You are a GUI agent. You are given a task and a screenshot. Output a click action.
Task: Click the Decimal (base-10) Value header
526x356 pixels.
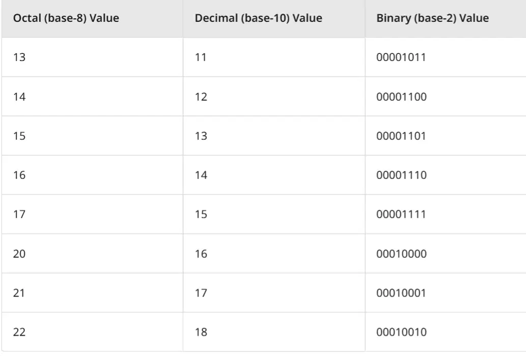point(258,18)
